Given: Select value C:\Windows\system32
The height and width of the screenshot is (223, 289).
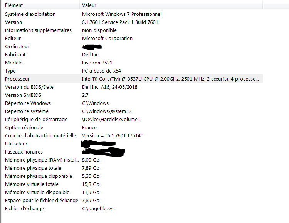Looking at the screenshot, I should point(107,112).
